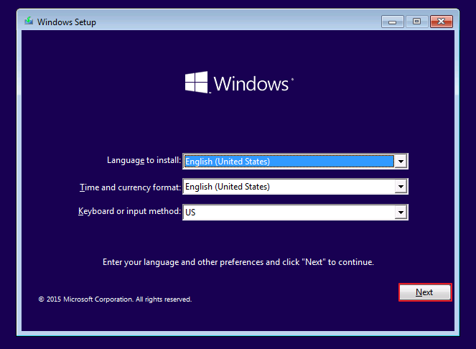Maximize the Windows Setup window
Screen dimensions: 476x349
point(416,22)
